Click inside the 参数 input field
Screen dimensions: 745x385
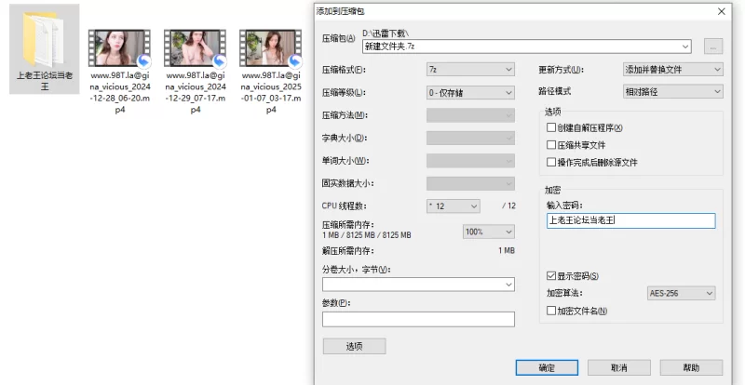coord(418,319)
